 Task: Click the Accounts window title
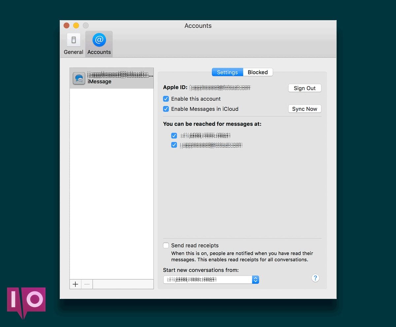tap(198, 26)
